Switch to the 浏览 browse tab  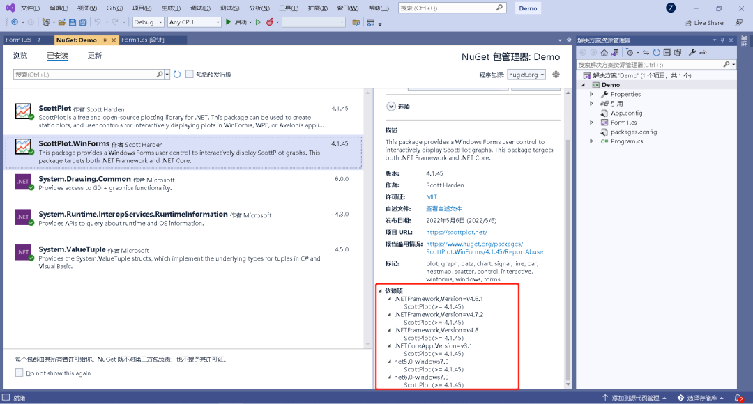(x=20, y=56)
